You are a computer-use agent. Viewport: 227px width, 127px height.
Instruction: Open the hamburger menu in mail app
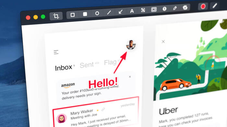[x=56, y=52]
